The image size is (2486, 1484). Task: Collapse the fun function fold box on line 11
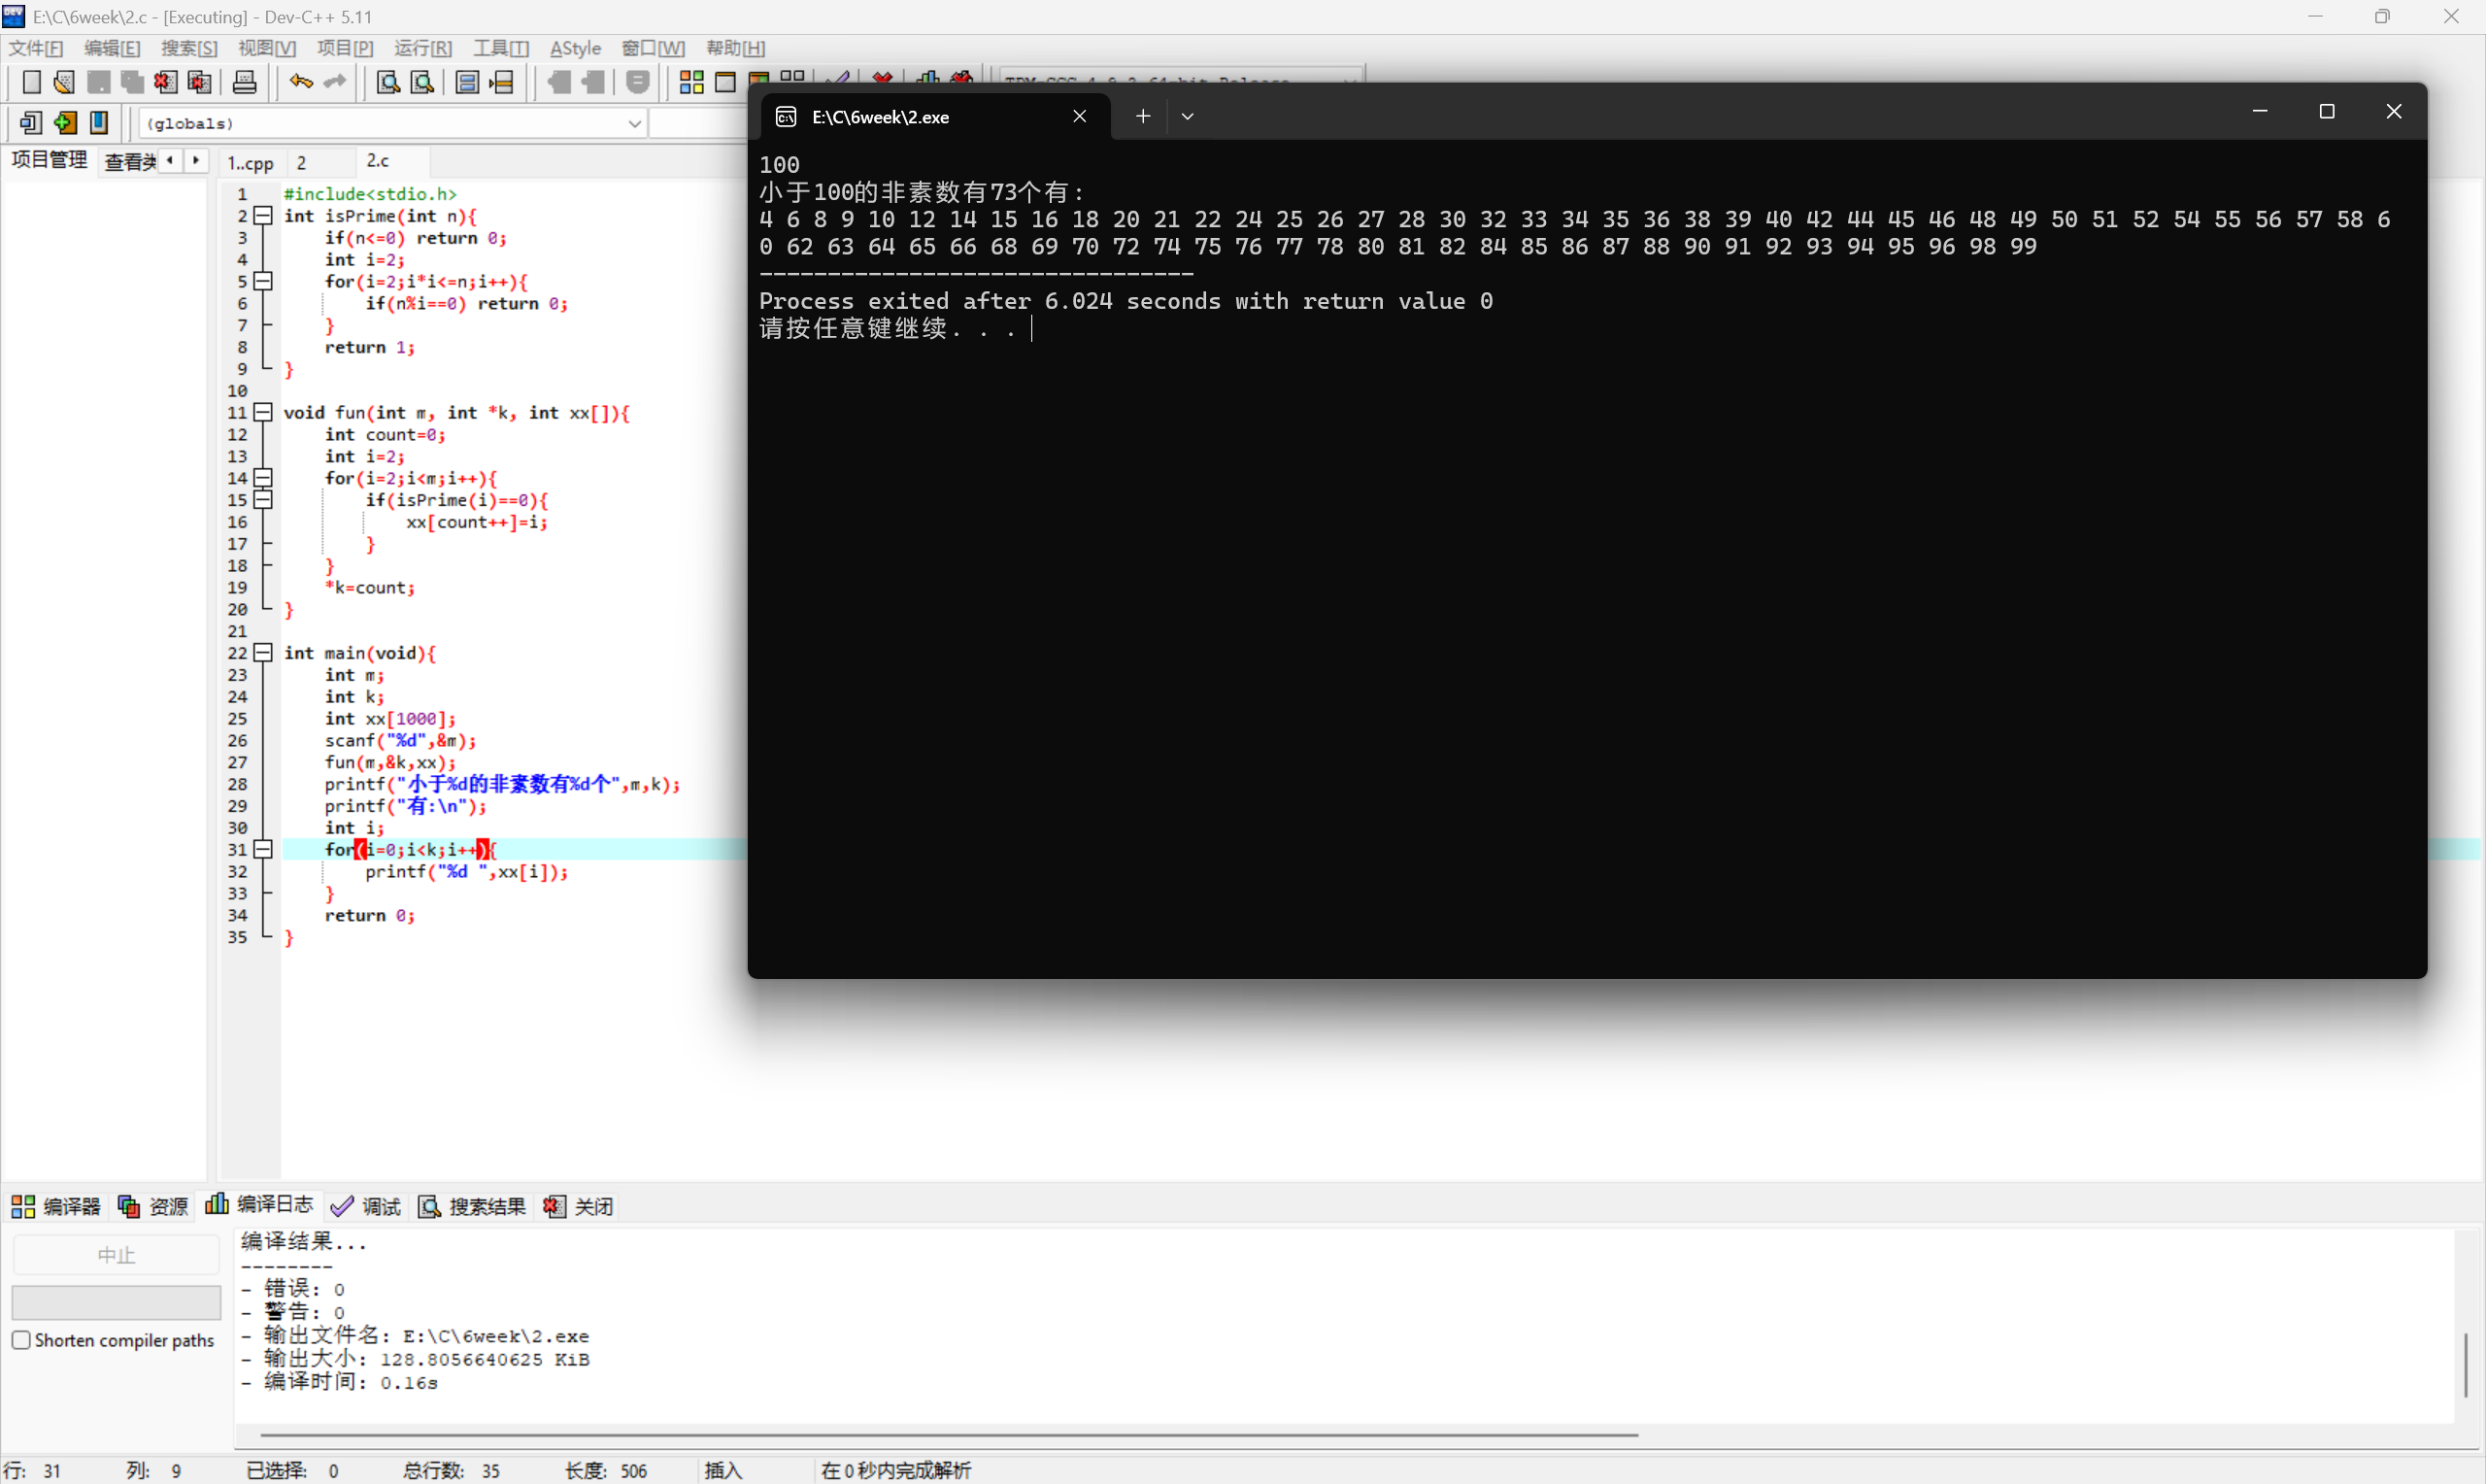(x=263, y=412)
